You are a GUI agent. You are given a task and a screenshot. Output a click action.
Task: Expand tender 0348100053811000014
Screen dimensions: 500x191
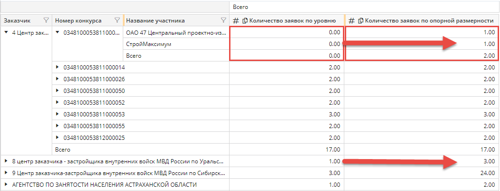coord(58,68)
